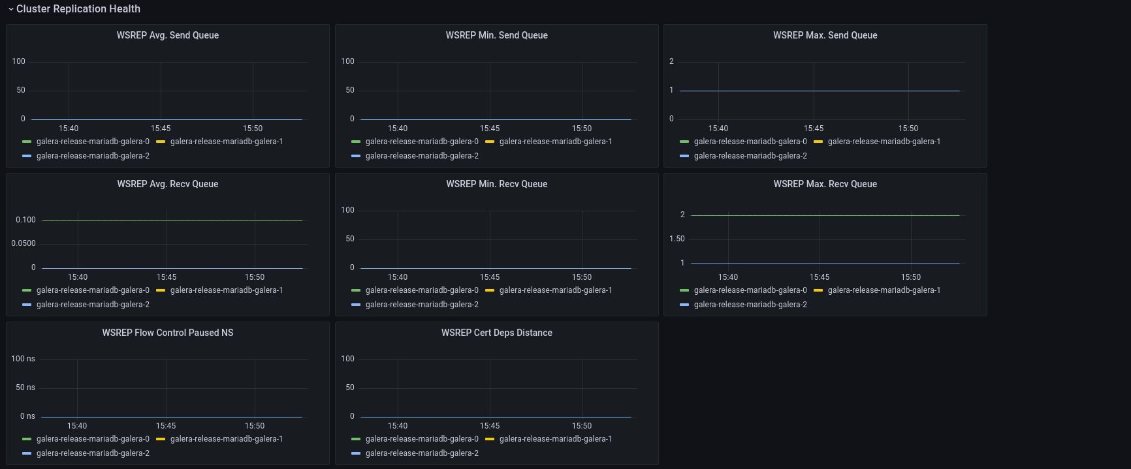This screenshot has height=469, width=1131.
Task: Toggle galera-1 series in Avg. Recv Queue legend
Action: 227,290
